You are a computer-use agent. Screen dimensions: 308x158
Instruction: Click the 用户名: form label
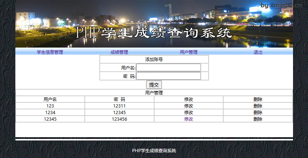tap(128, 68)
